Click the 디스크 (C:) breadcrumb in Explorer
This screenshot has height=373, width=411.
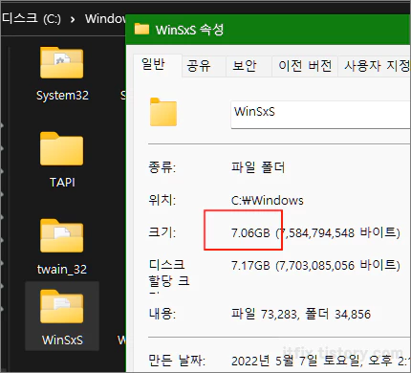pyautogui.click(x=32, y=19)
